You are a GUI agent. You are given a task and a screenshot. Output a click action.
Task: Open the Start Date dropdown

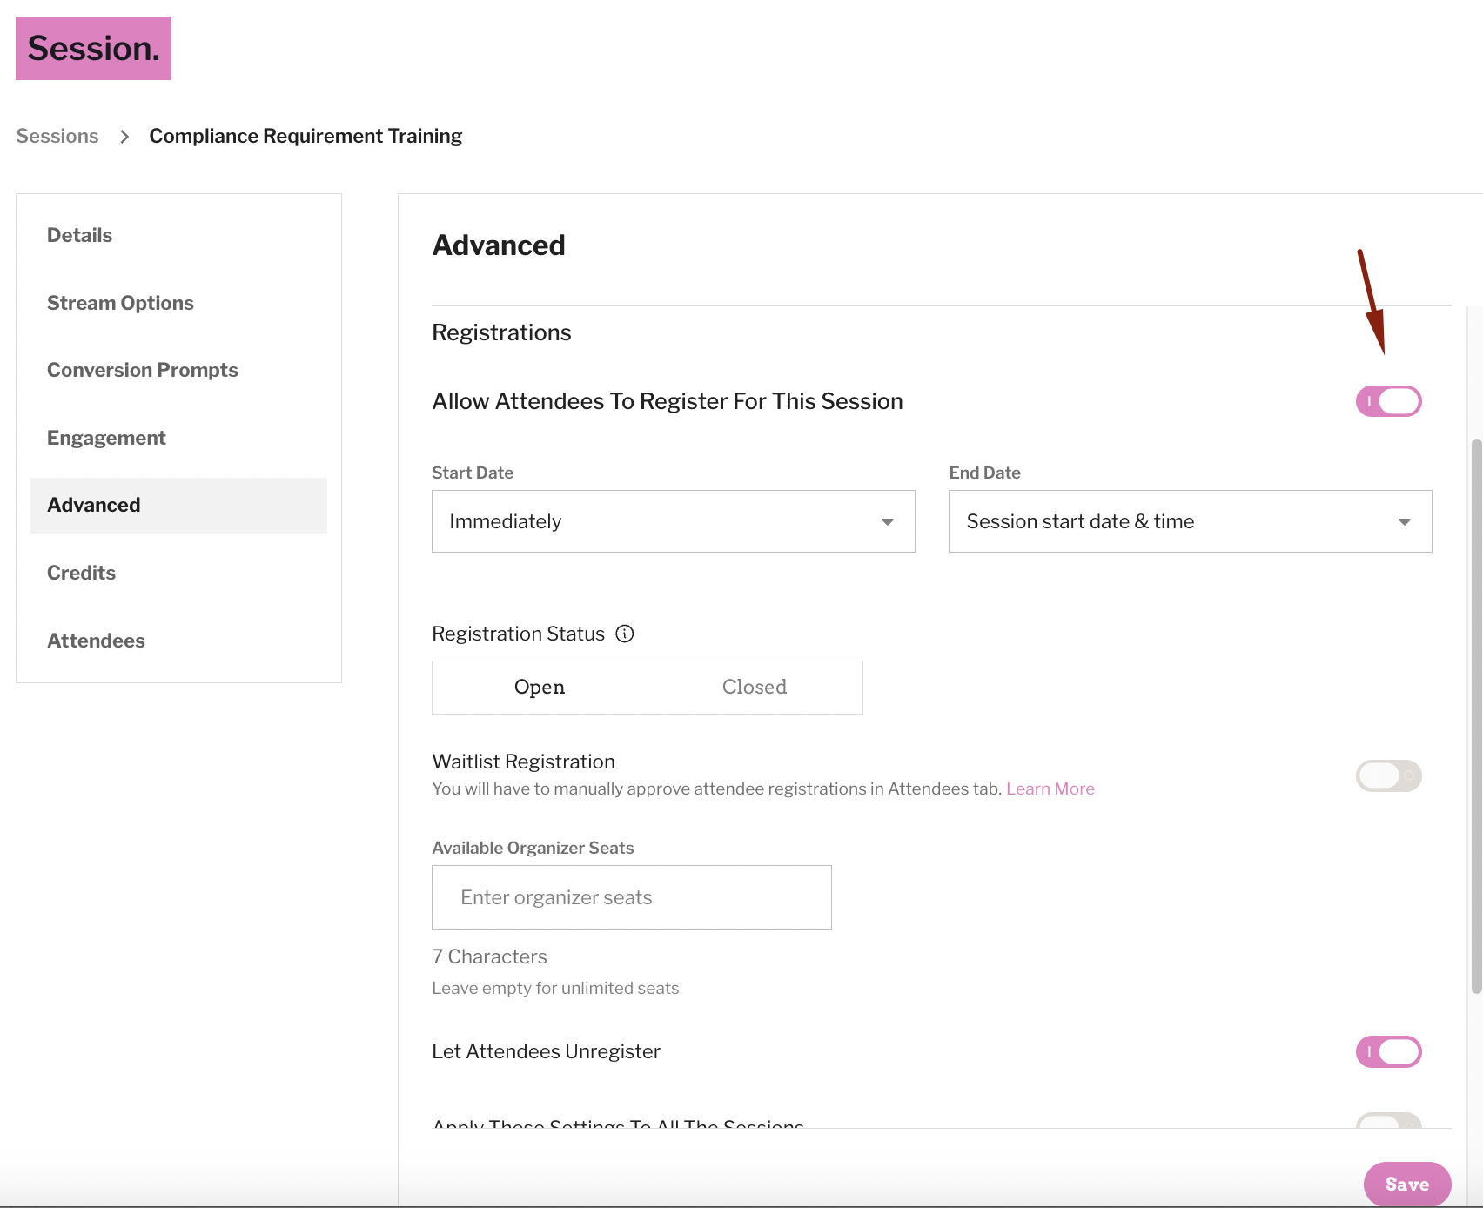[x=674, y=521]
